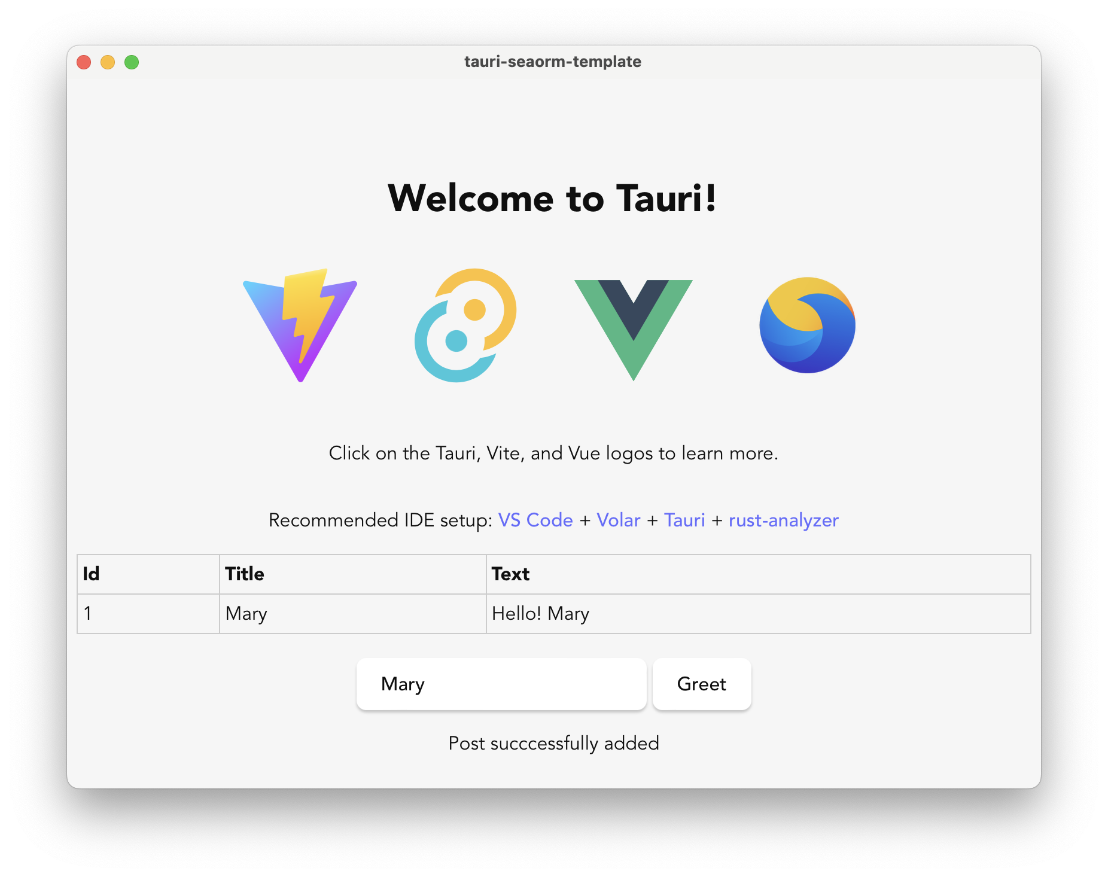Click the Mary cell in Title column
The width and height of the screenshot is (1108, 877).
(x=353, y=614)
